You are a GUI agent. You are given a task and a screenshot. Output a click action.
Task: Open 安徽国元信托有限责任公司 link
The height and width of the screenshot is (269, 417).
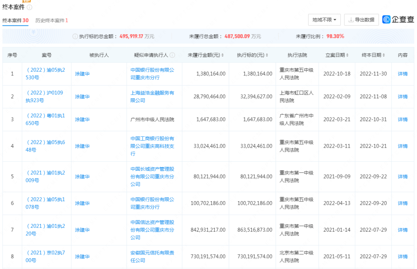click(152, 256)
